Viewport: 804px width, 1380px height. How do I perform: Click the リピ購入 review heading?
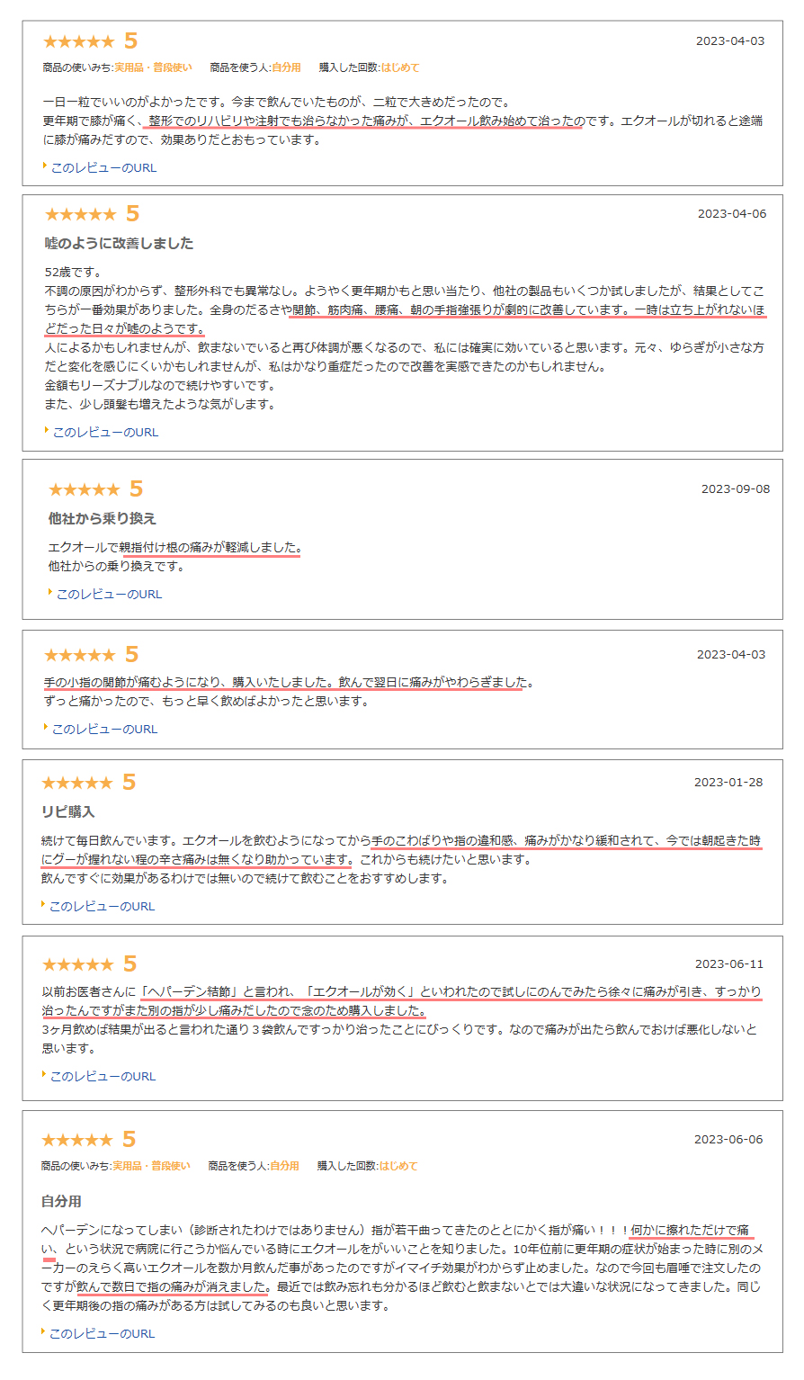click(x=67, y=811)
